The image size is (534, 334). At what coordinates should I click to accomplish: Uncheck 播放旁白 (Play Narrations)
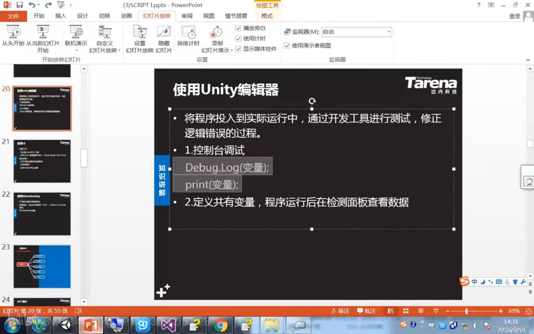(x=238, y=28)
